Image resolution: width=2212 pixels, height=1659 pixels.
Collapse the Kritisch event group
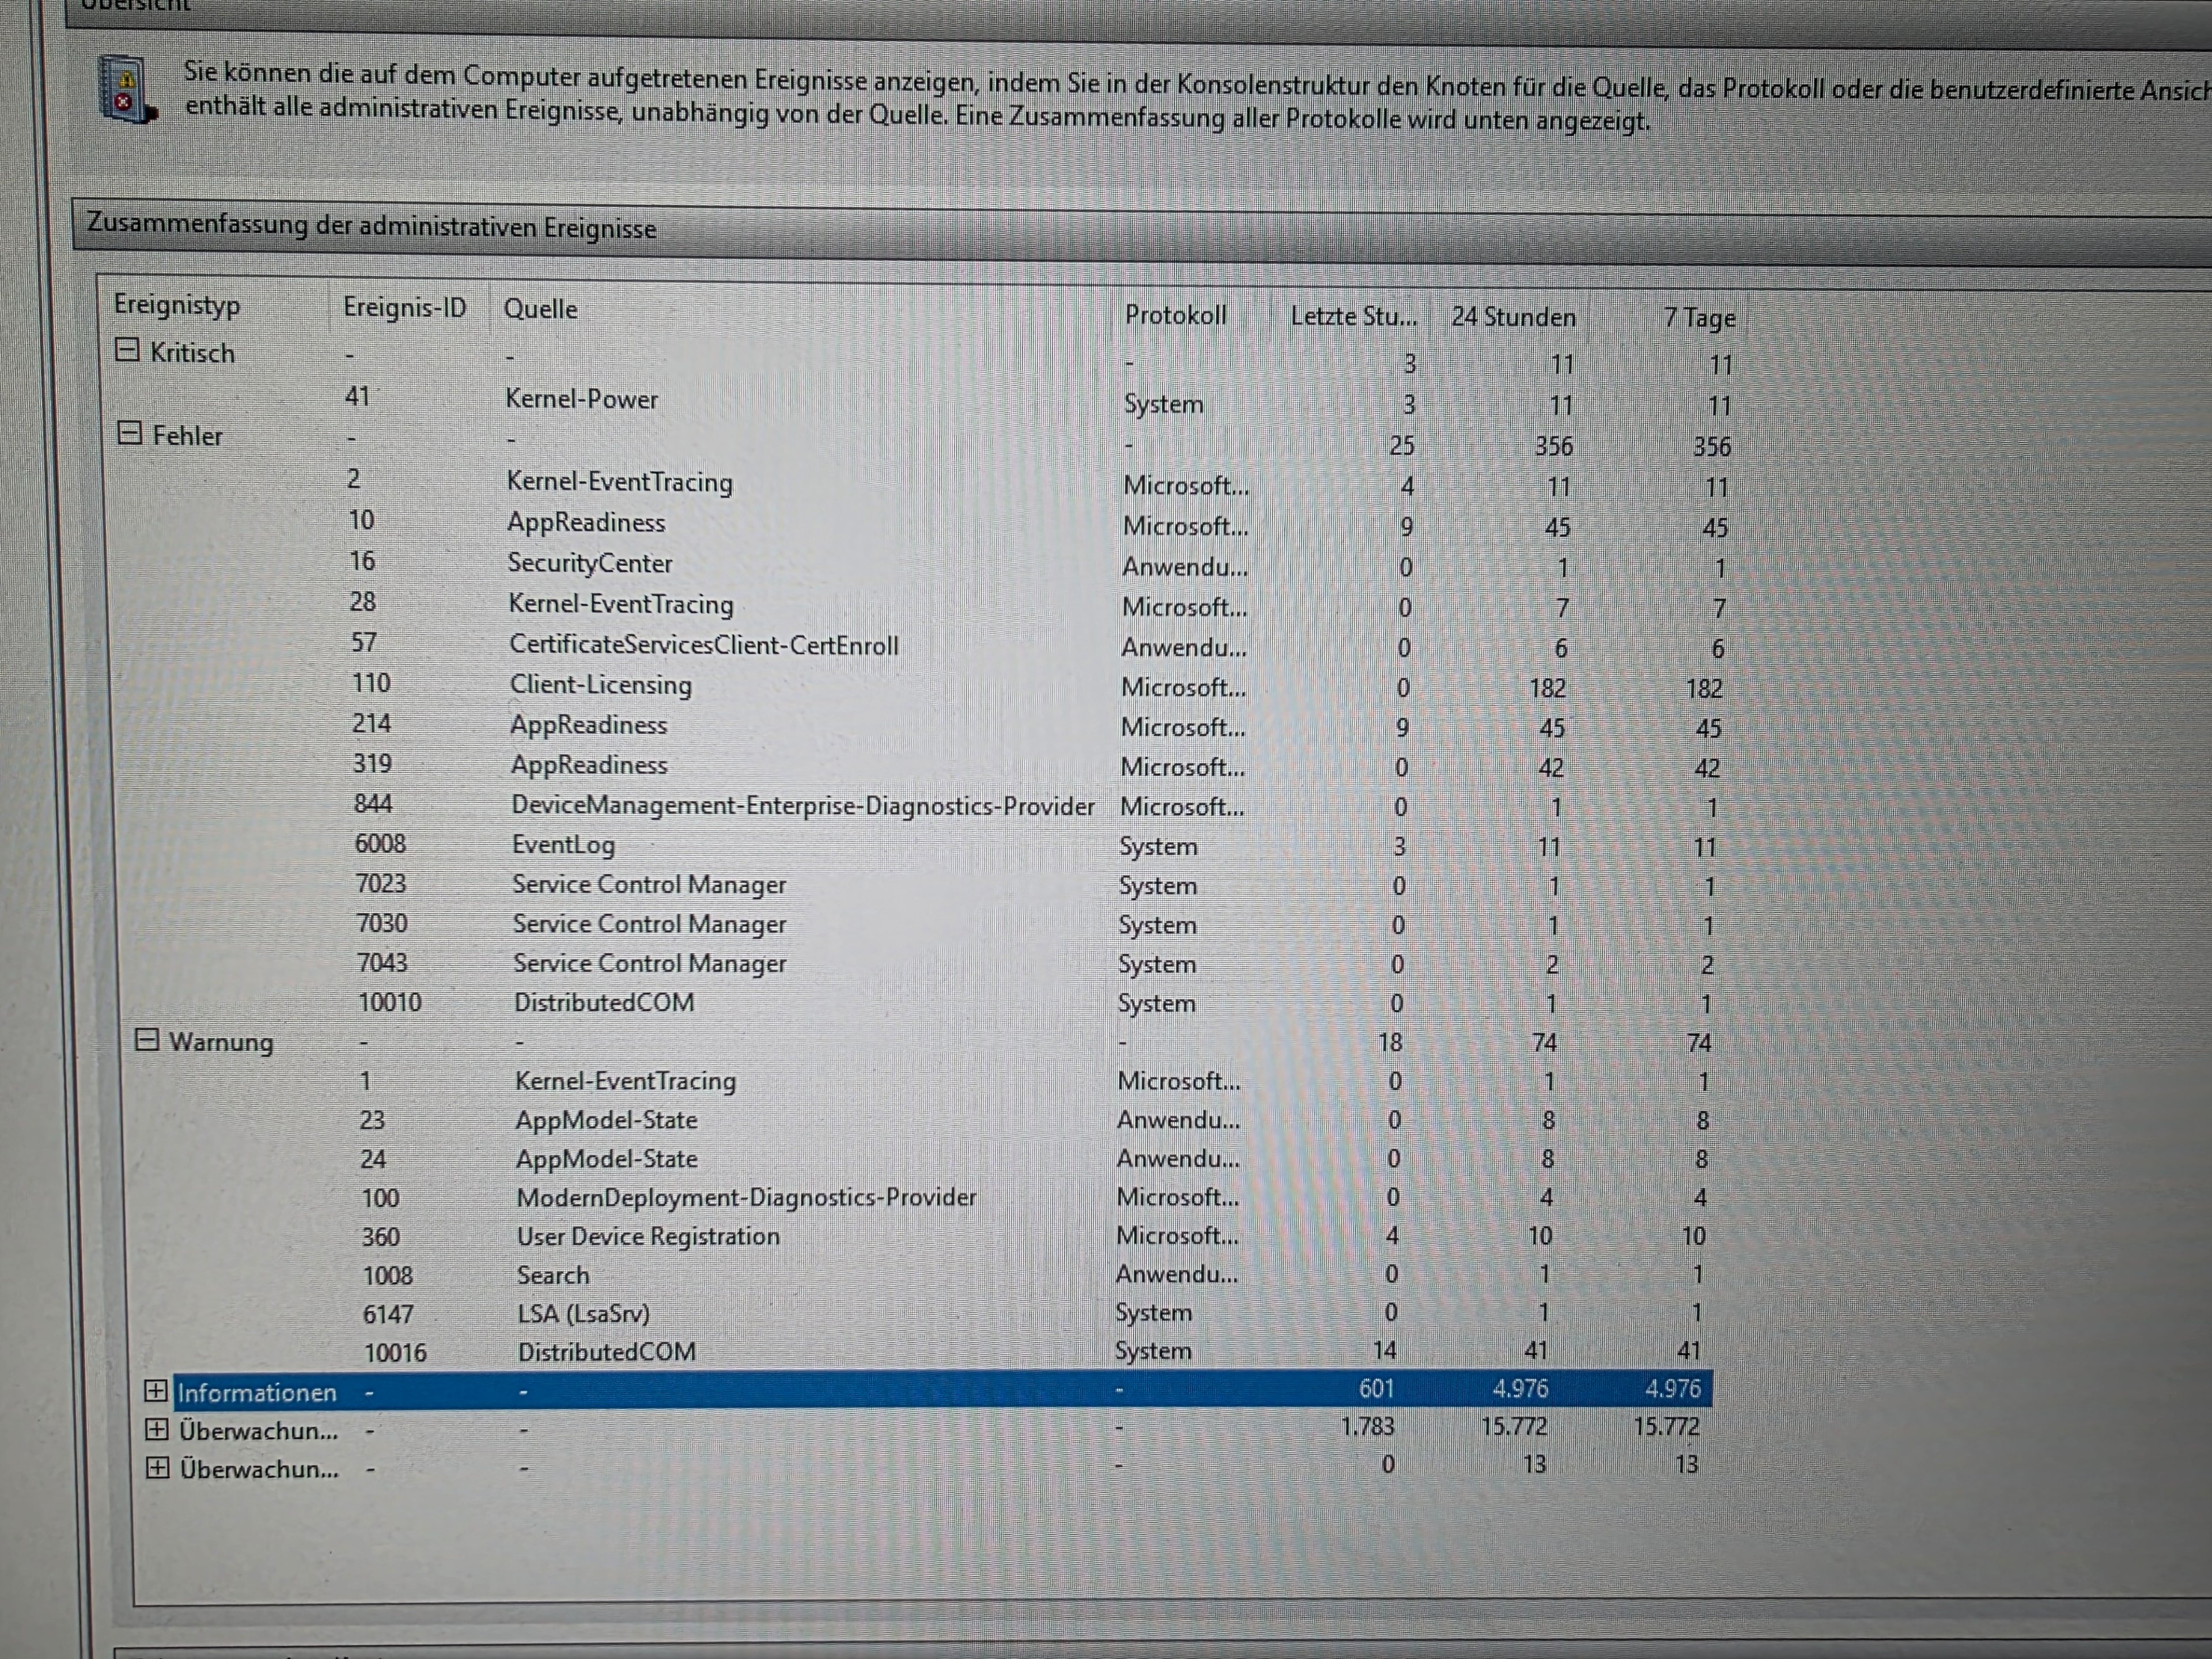click(127, 350)
